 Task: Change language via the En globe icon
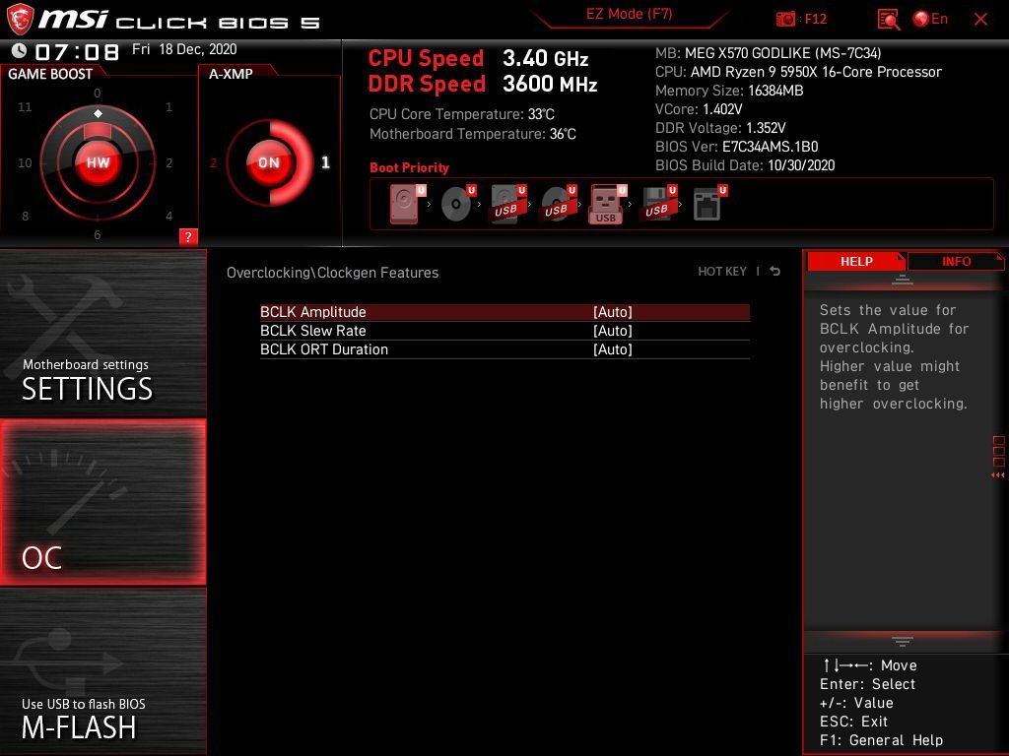tap(930, 20)
